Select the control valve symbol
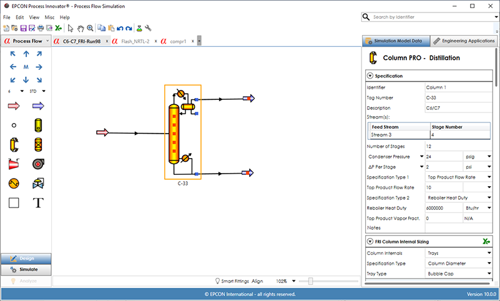The width and height of the screenshot is (500, 301). (38, 184)
